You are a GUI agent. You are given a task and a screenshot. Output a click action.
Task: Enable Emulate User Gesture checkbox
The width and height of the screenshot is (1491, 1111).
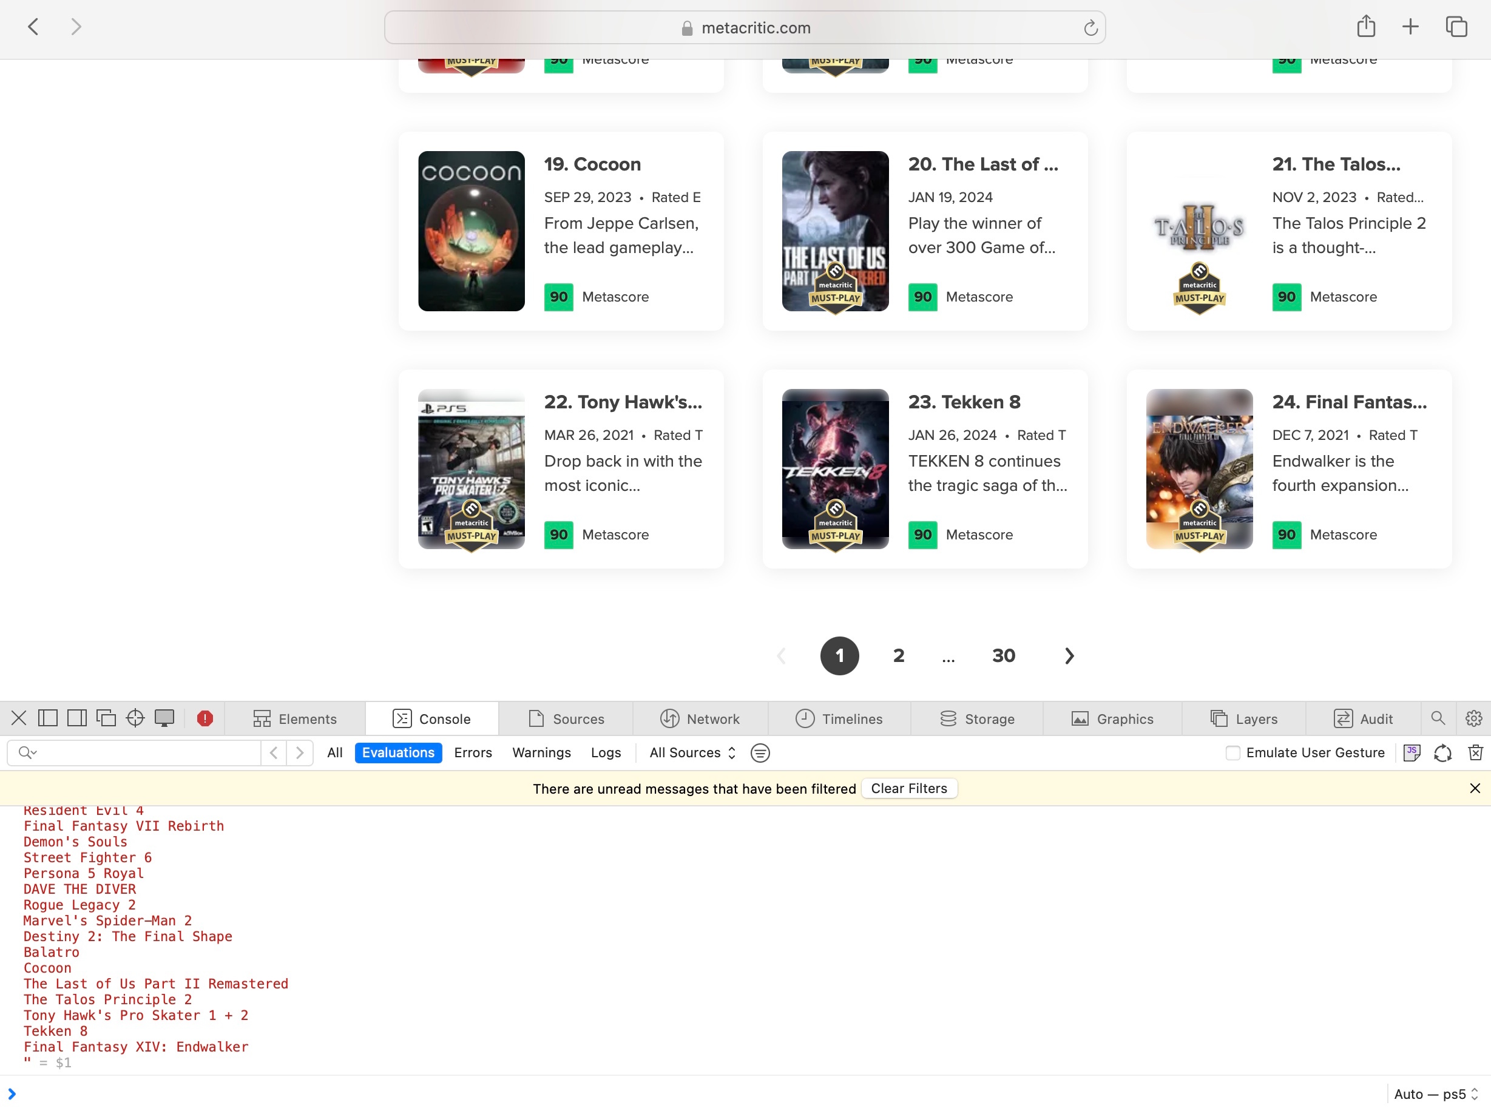[1232, 752]
